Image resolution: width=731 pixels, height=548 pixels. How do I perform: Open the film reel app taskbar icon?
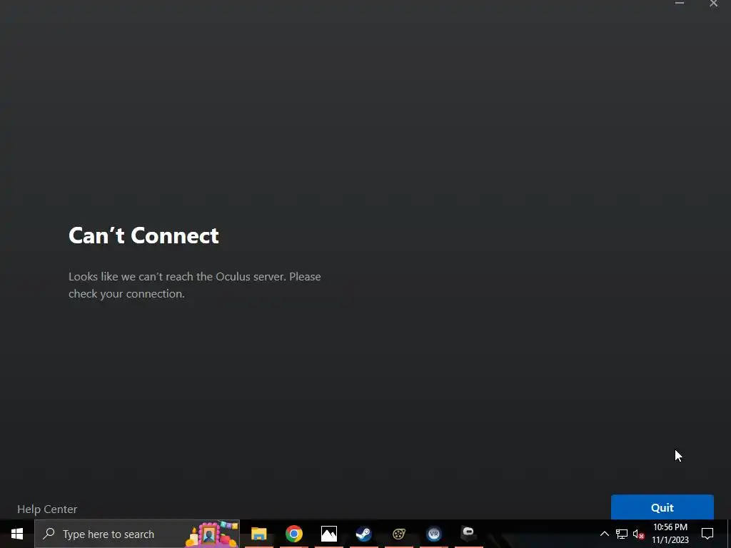point(398,534)
